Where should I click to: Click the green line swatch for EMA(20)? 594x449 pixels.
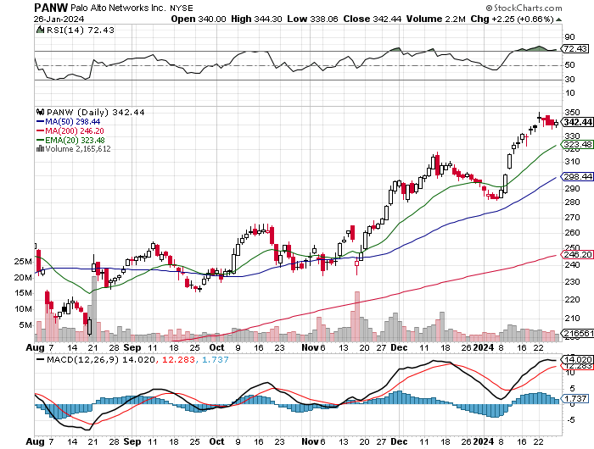[x=40, y=140]
